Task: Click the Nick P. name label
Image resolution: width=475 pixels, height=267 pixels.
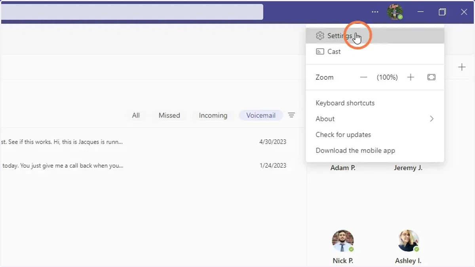Action: click(343, 261)
